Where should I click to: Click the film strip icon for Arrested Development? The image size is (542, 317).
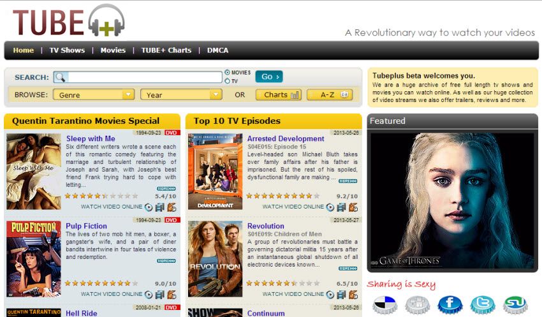click(341, 207)
